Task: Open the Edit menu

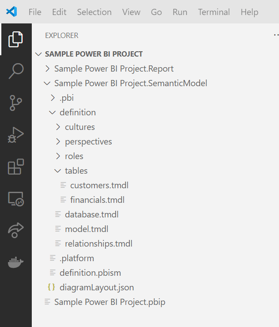Action: (59, 12)
